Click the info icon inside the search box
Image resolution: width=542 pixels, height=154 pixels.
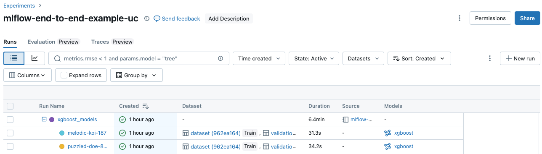coord(221,59)
